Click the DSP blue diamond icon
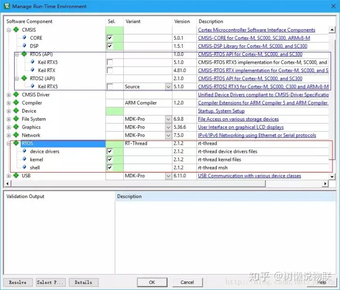 25,46
